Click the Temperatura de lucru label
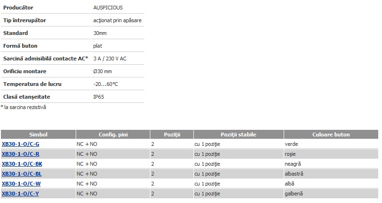The height and width of the screenshot is (203, 382). pyautogui.click(x=33, y=84)
